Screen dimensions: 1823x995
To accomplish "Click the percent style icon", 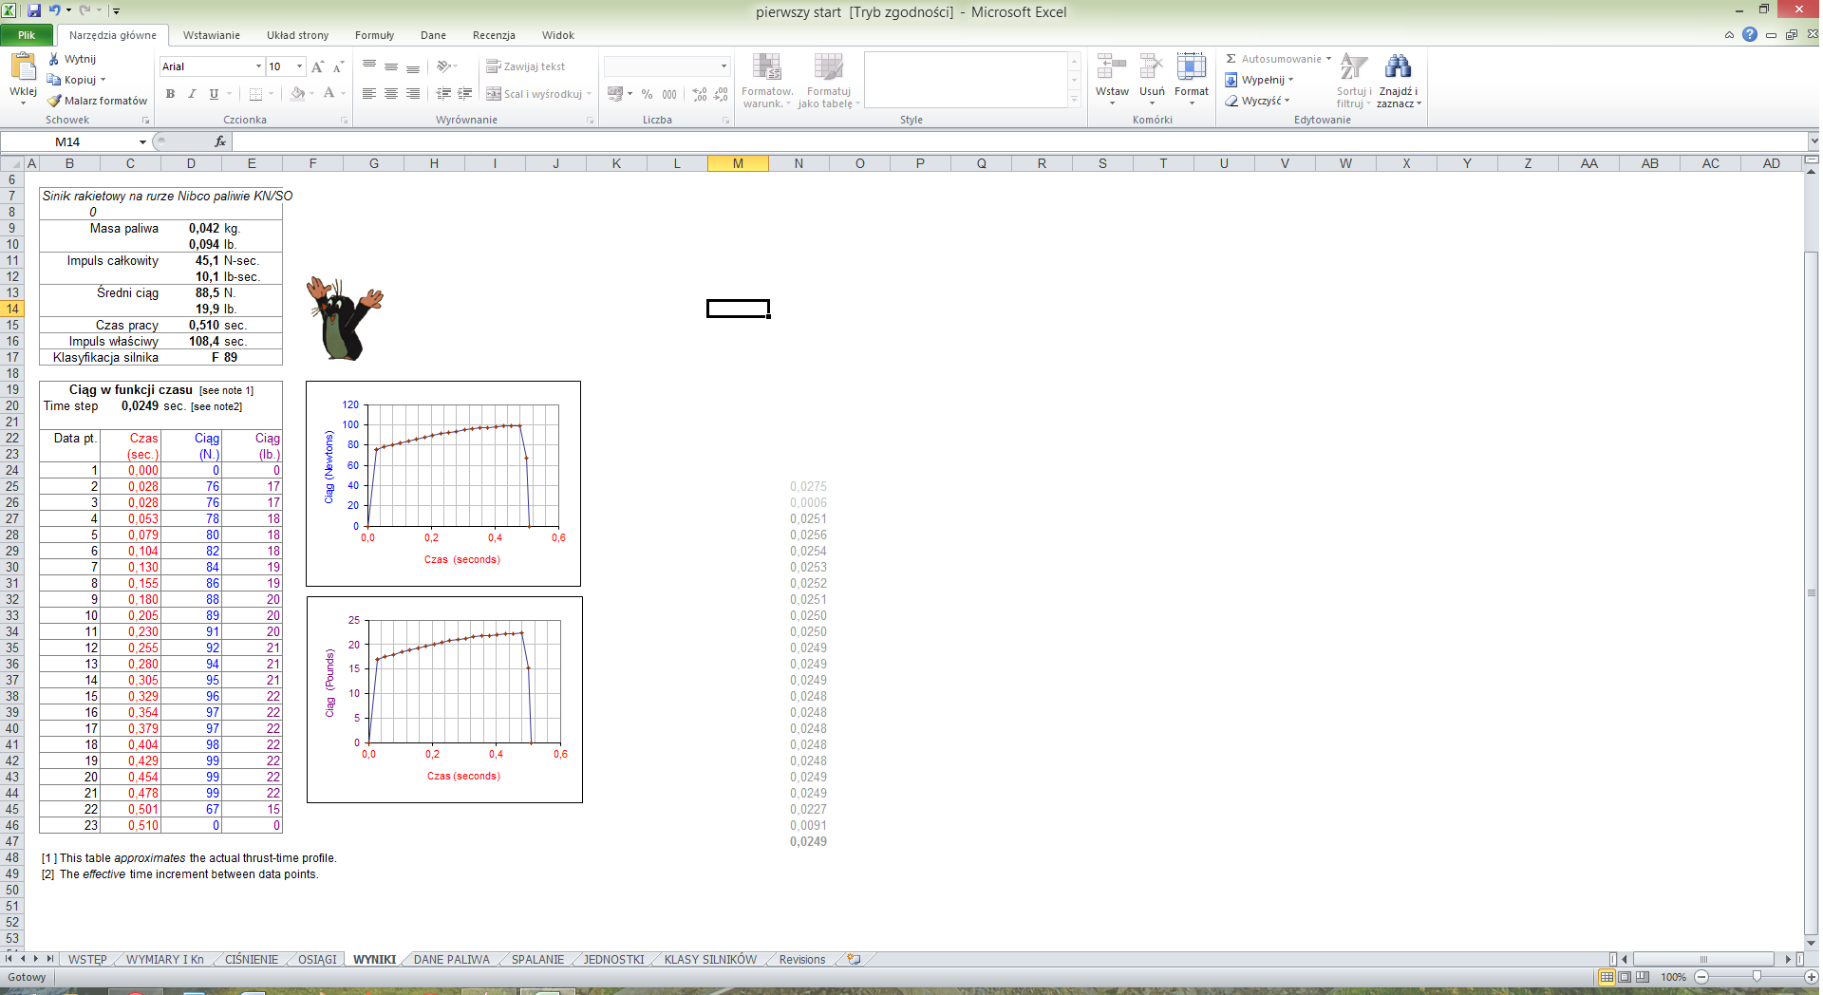I will tap(647, 94).
